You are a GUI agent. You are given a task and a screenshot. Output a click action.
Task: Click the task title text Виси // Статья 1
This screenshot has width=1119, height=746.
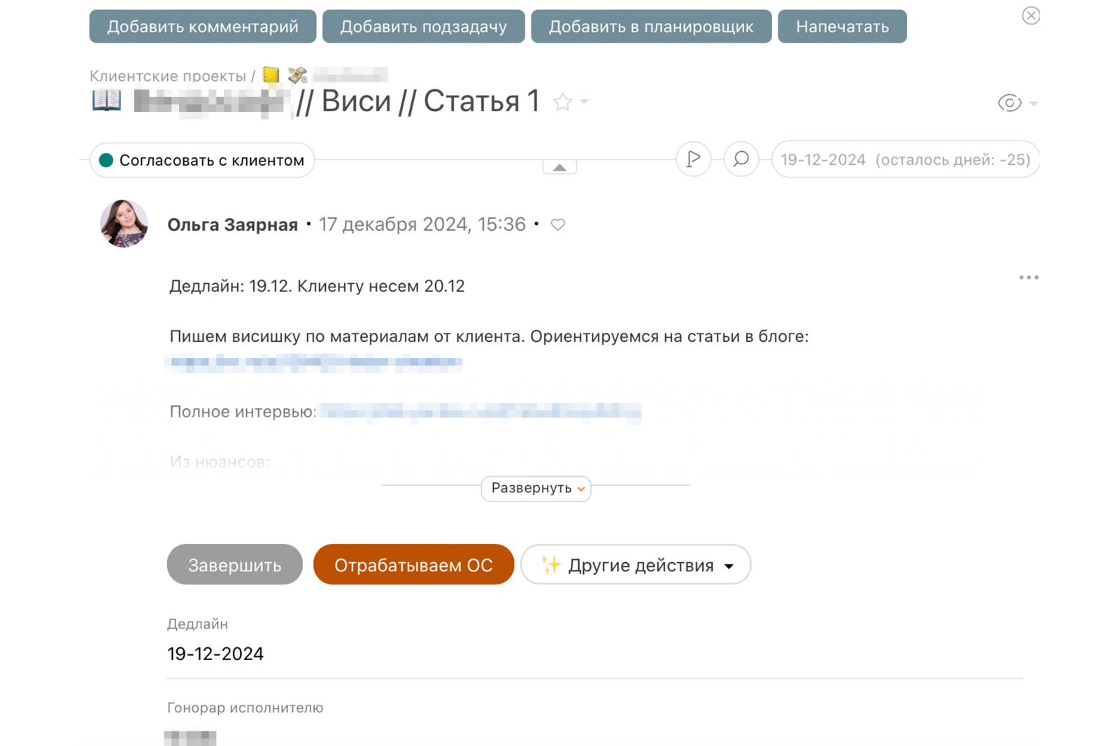(x=431, y=101)
